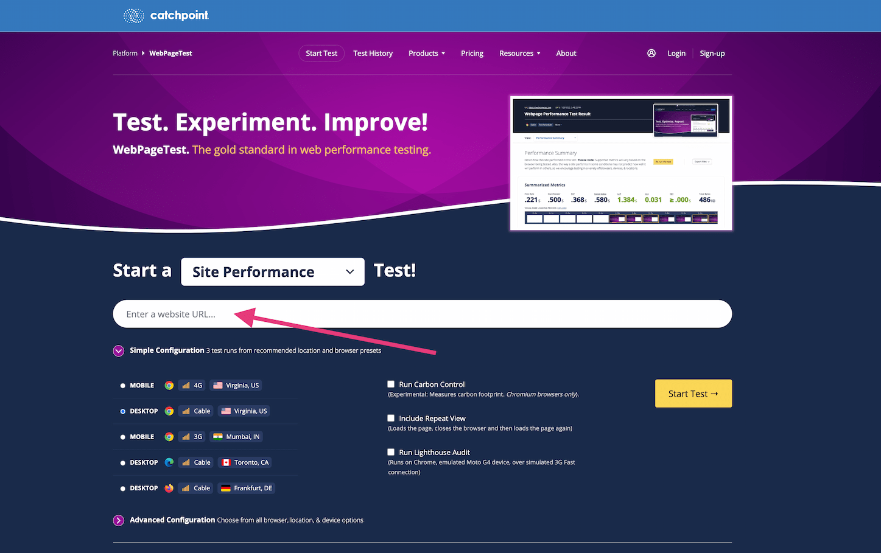Click the test result preview thumbnail
This screenshot has width=881, height=553.
pyautogui.click(x=621, y=163)
